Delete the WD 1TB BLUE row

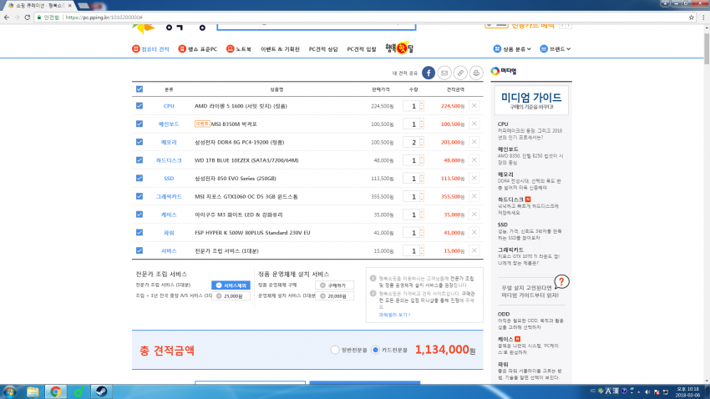474,160
